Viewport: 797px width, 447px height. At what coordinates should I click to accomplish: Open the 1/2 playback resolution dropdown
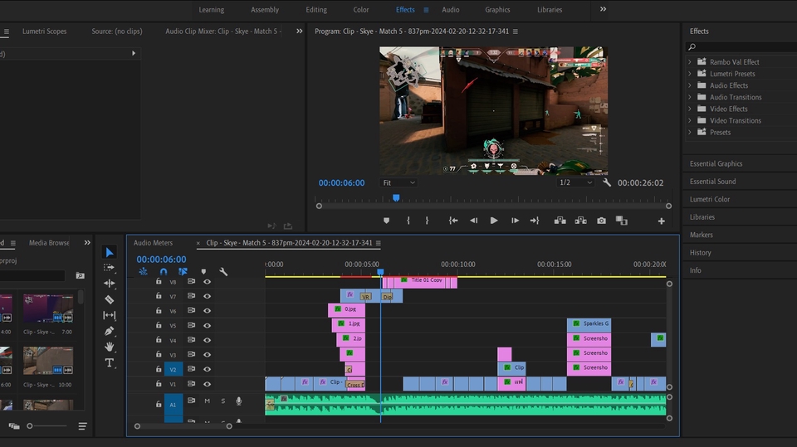point(575,182)
